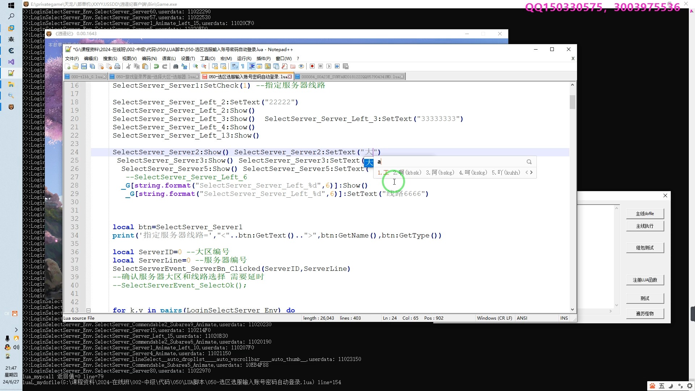Switch to the 000-tlbb_G.lua tab
The width and height of the screenshot is (695, 391).
(87, 77)
